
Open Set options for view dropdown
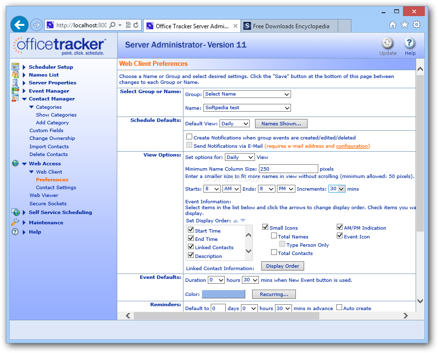pos(239,157)
